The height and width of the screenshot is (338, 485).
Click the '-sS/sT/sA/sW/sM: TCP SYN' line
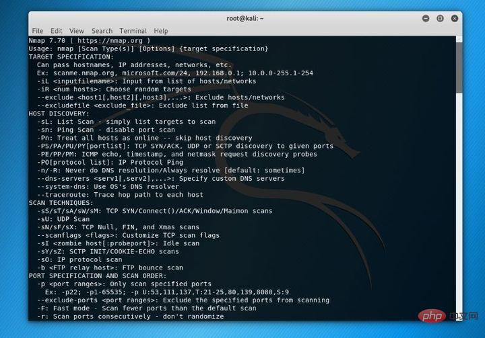click(155, 211)
